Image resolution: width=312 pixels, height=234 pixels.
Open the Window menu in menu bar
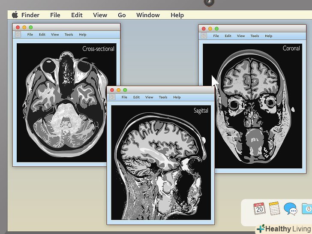click(x=148, y=15)
